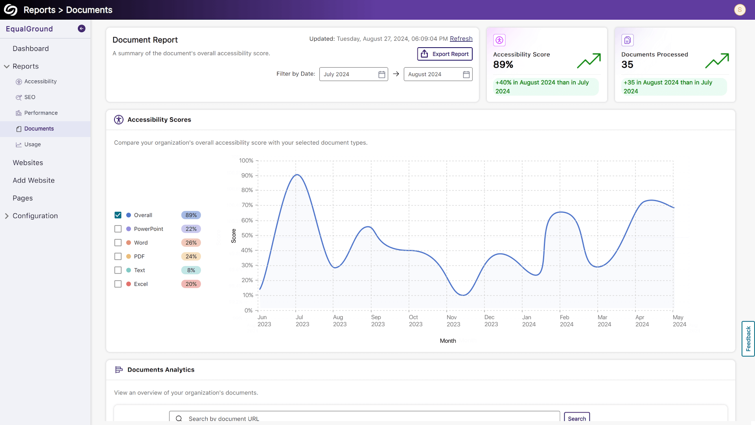Click the EqualGround swirl logo
The height and width of the screenshot is (425, 755).
[x=11, y=10]
